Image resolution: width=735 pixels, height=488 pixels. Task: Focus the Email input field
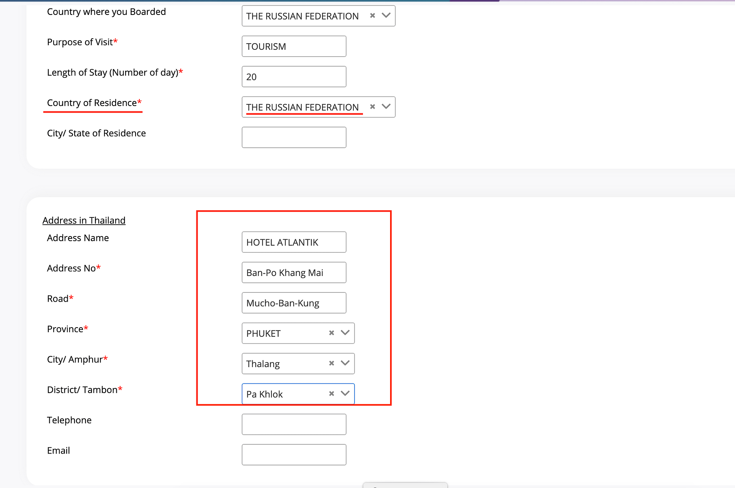pyautogui.click(x=294, y=455)
